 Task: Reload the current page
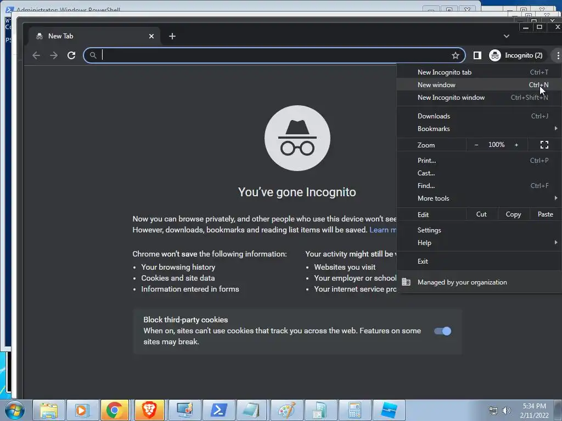coord(71,55)
